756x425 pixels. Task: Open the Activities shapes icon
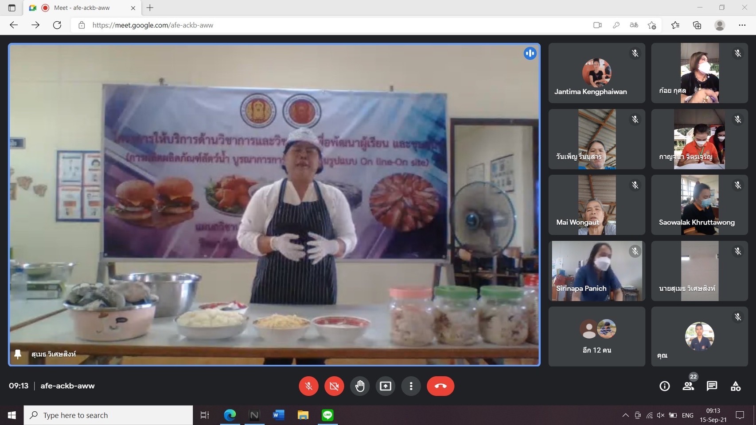tap(736, 386)
